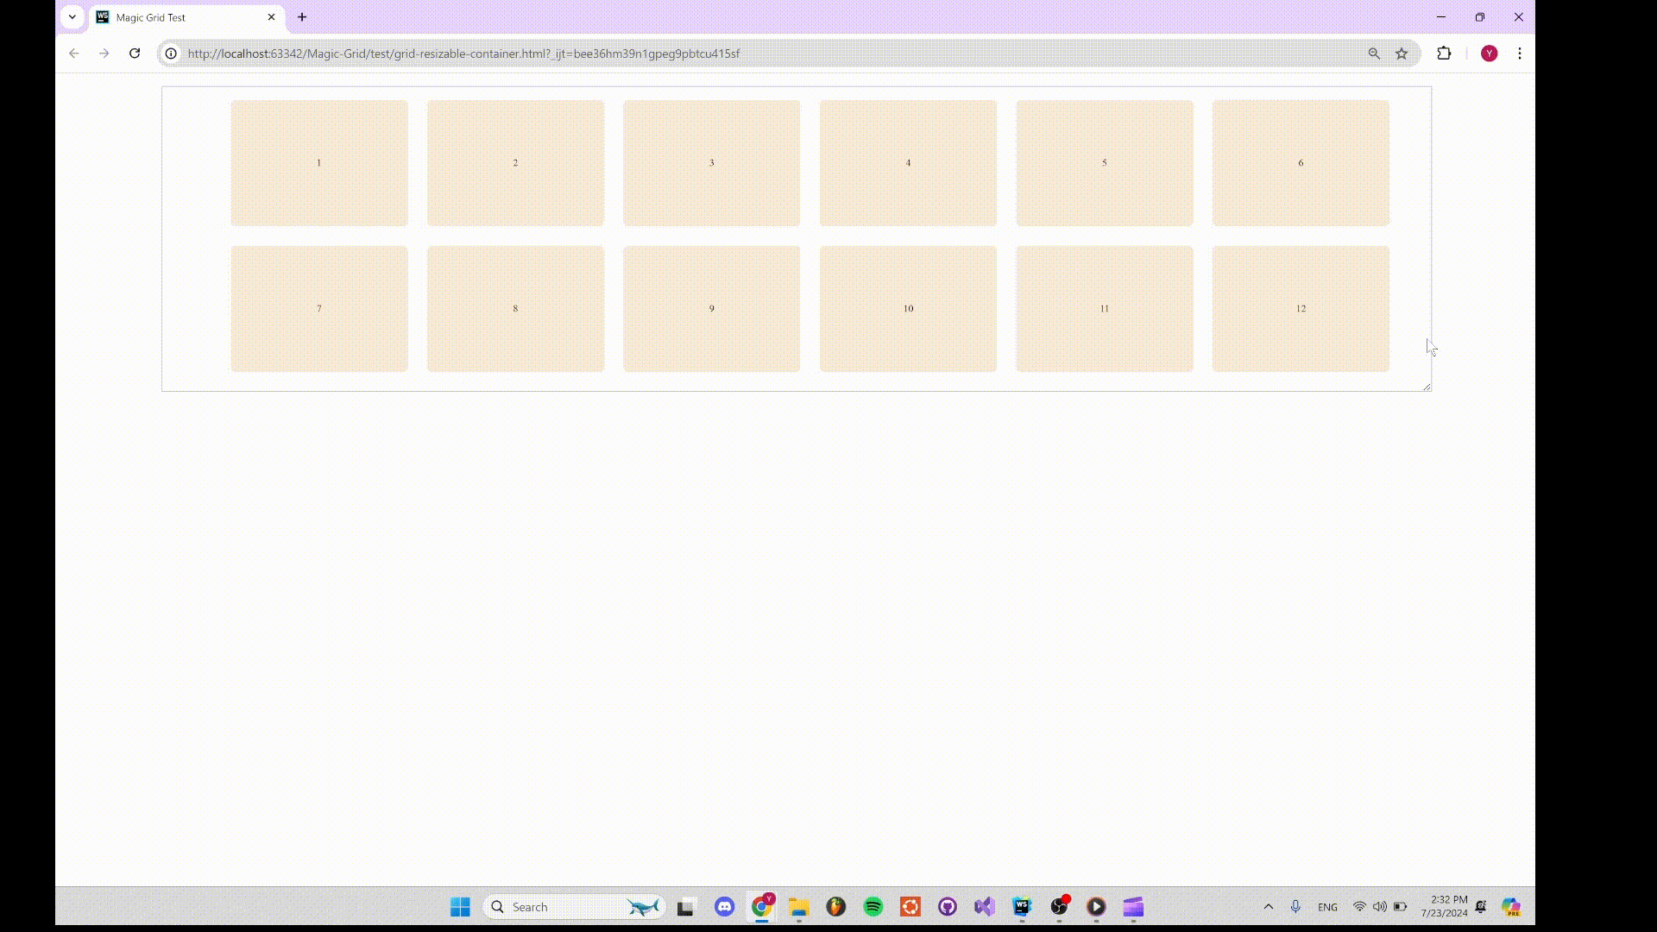The width and height of the screenshot is (1657, 932).
Task: Grab the container resize handle
Action: 1427,387
